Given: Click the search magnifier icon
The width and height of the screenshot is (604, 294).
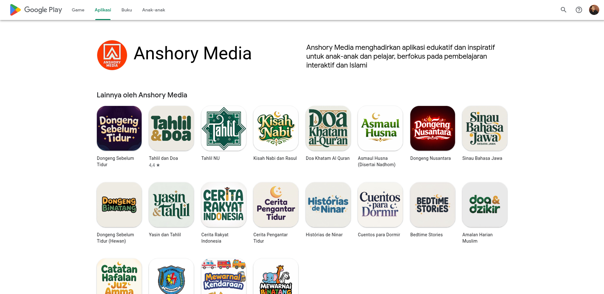Looking at the screenshot, I should point(563,10).
